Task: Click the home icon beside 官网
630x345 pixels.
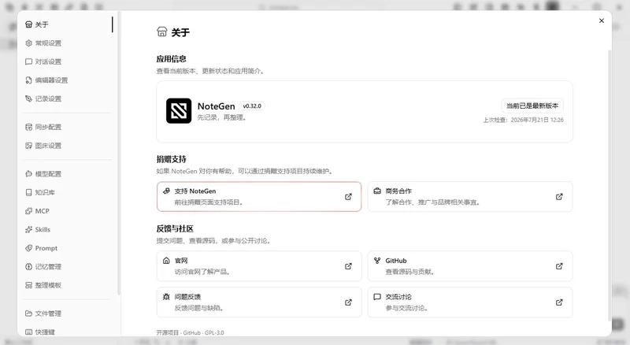Action: point(166,261)
